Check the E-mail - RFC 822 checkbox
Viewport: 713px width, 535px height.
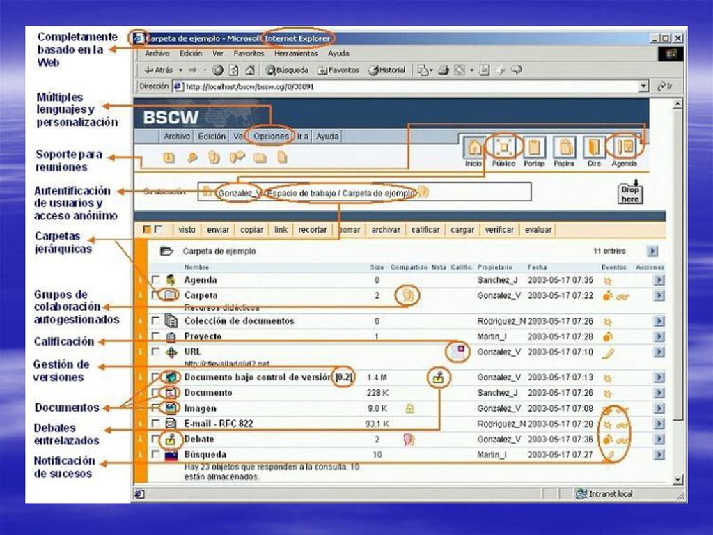[x=155, y=423]
